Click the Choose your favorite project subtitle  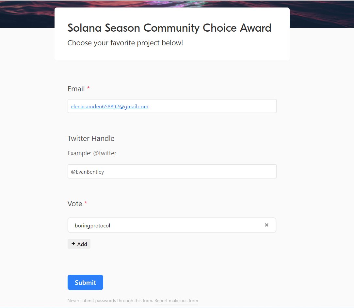pyautogui.click(x=125, y=43)
